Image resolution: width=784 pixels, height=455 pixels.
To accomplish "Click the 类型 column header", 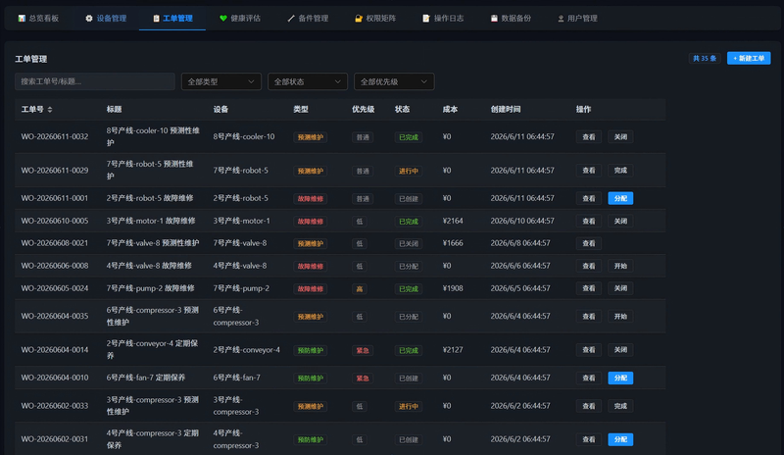I will pos(301,110).
